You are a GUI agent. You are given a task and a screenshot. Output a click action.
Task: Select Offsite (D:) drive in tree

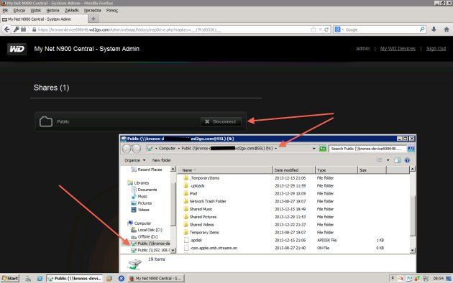144,236
